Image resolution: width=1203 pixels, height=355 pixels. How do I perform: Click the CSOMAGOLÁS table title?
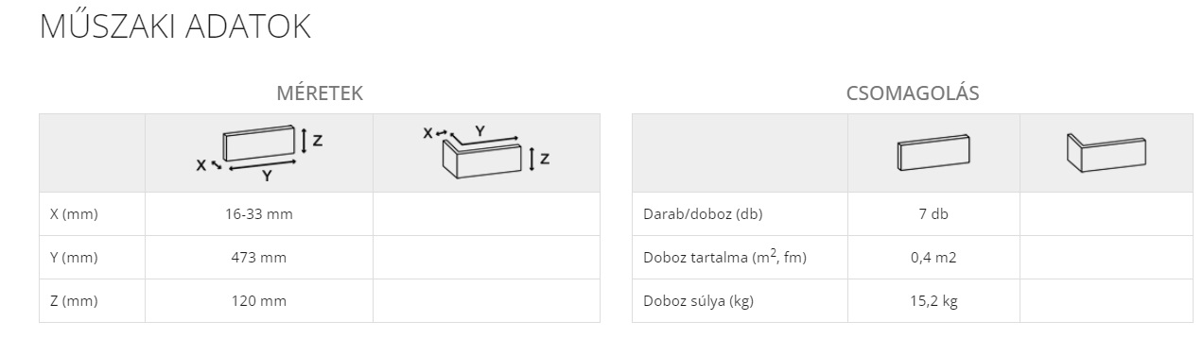pos(913,93)
